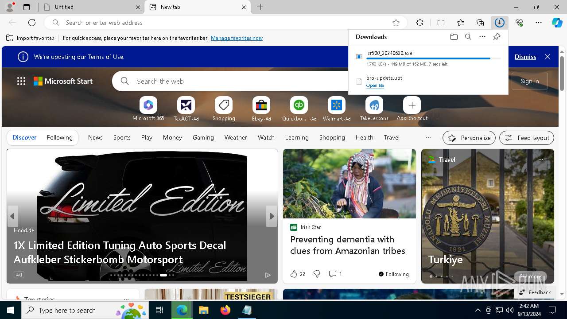567x319 pixels.
Task: Open Browser essentials heart icon
Action: [x=519, y=23]
